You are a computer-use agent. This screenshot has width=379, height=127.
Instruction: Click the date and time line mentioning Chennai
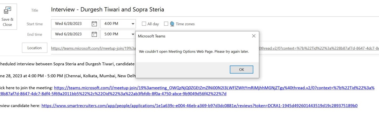(x=68, y=76)
